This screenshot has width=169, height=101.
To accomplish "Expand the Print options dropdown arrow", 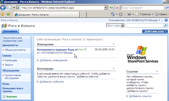I will pyautogui.click(x=133, y=14).
